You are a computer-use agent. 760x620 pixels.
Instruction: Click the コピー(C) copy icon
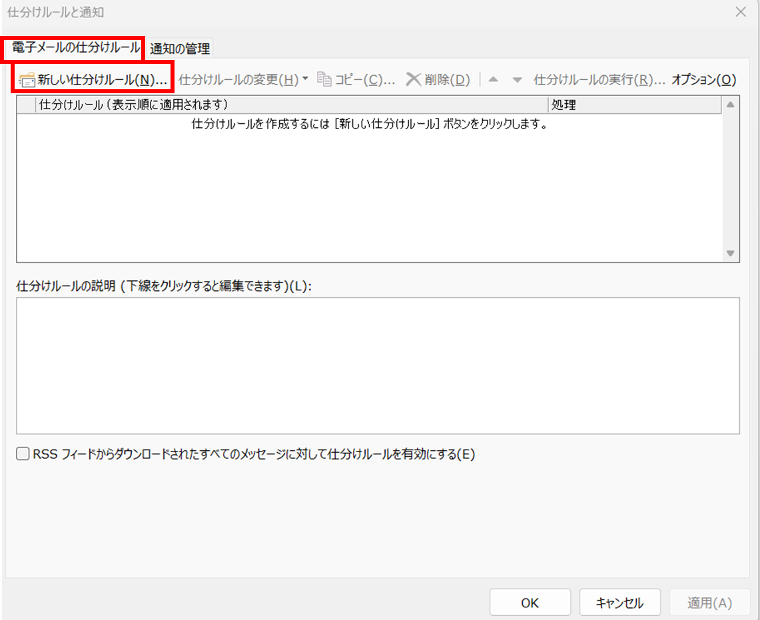coord(324,79)
